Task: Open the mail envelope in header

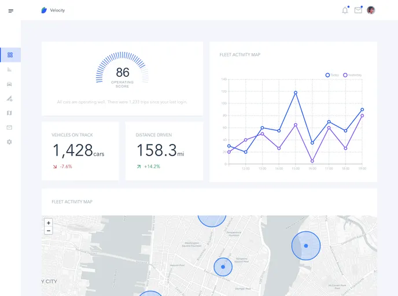Action: tap(358, 10)
